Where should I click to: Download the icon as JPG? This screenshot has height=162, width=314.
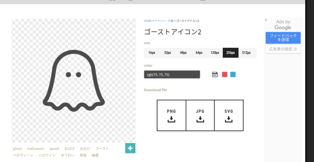(200, 115)
